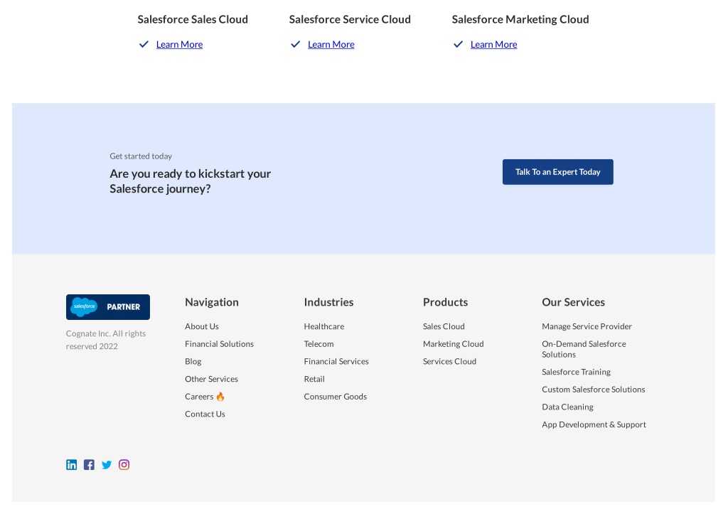728x514 pixels.
Task: Go to About Us in footer
Action: click(201, 326)
